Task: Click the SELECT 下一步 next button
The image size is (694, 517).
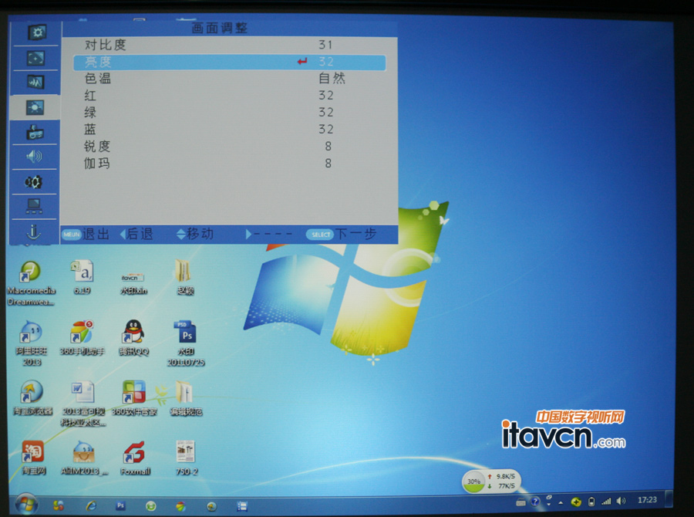Action: 342,234
